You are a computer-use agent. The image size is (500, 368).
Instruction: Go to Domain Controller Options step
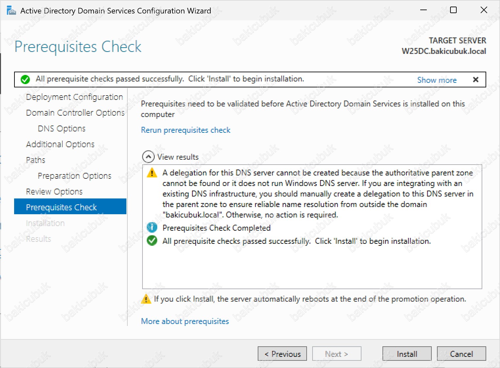[75, 113]
